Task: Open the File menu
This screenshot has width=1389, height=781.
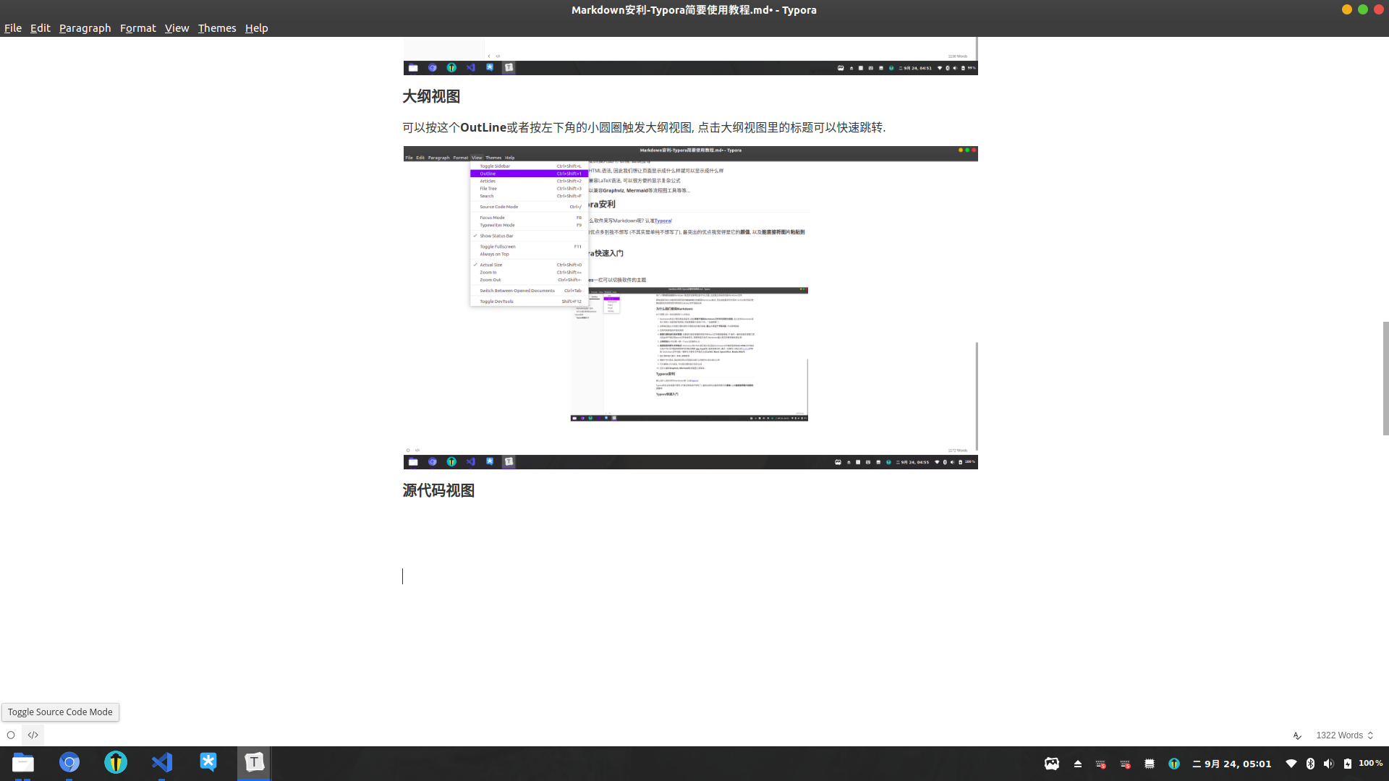Action: pyautogui.click(x=13, y=27)
